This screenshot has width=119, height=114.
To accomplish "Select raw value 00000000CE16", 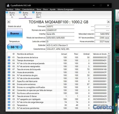I will (x=100, y=102).
